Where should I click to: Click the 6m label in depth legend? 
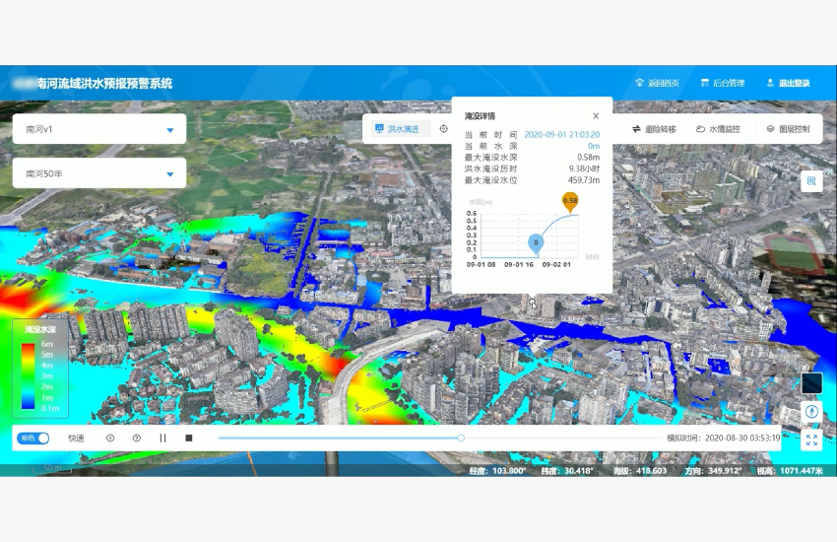point(47,344)
